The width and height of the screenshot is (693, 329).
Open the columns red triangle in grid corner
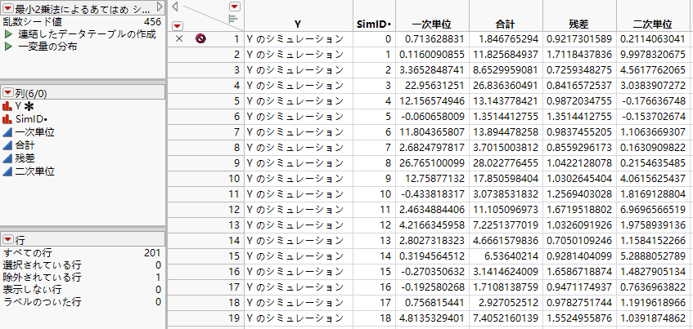click(x=235, y=7)
